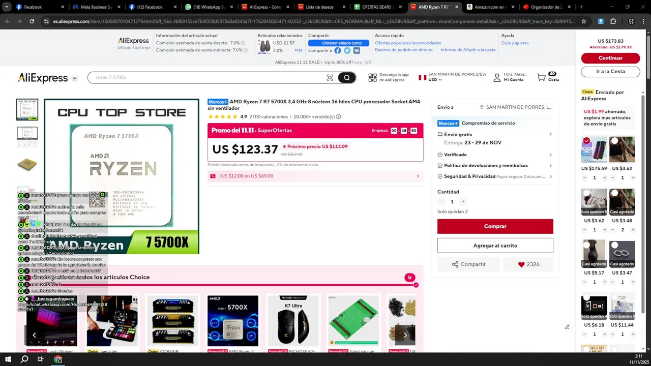Previous arrow on Choice products carousel
Viewport: 651px width, 366px height.
click(x=34, y=335)
